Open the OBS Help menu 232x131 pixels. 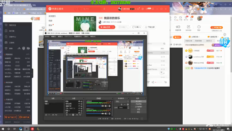93,36
